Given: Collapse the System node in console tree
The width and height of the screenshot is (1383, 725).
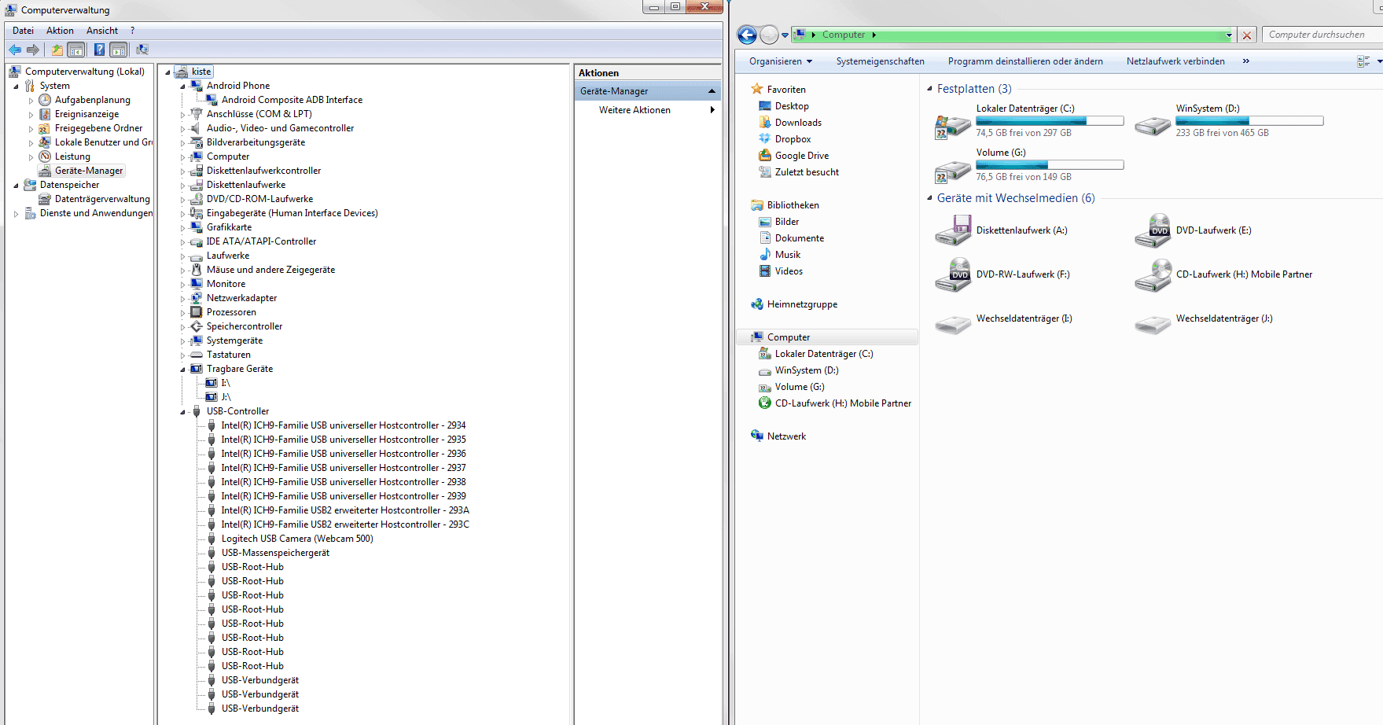Looking at the screenshot, I should 17,86.
